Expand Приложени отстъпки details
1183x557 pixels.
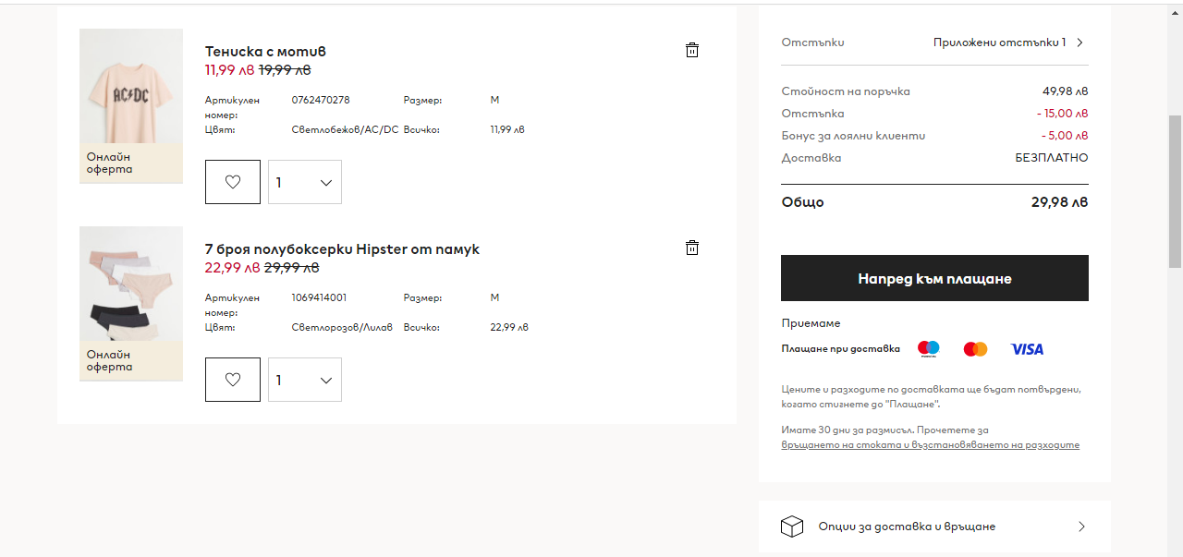click(x=1008, y=42)
